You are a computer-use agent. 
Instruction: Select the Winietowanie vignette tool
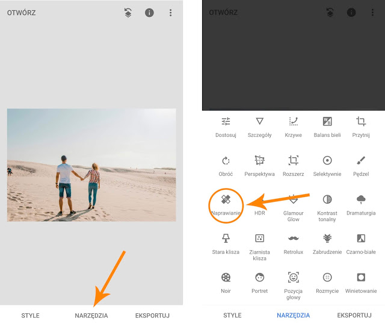361,283
